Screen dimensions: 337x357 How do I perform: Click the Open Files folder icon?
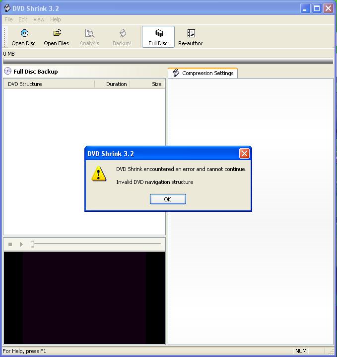click(x=57, y=33)
